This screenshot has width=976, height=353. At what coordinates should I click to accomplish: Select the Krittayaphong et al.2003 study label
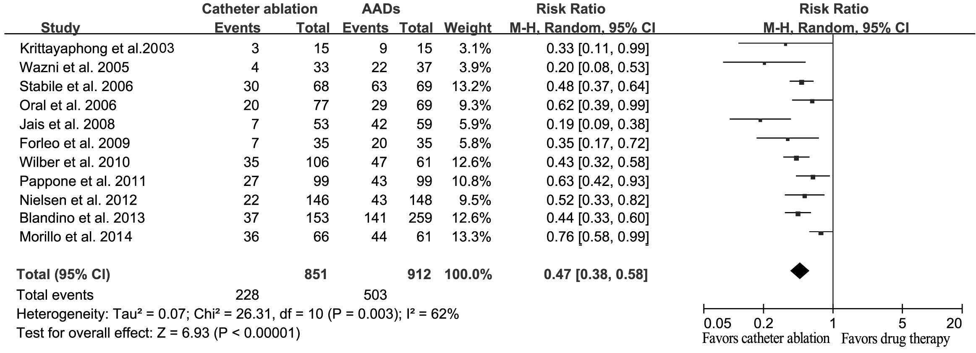(x=97, y=48)
